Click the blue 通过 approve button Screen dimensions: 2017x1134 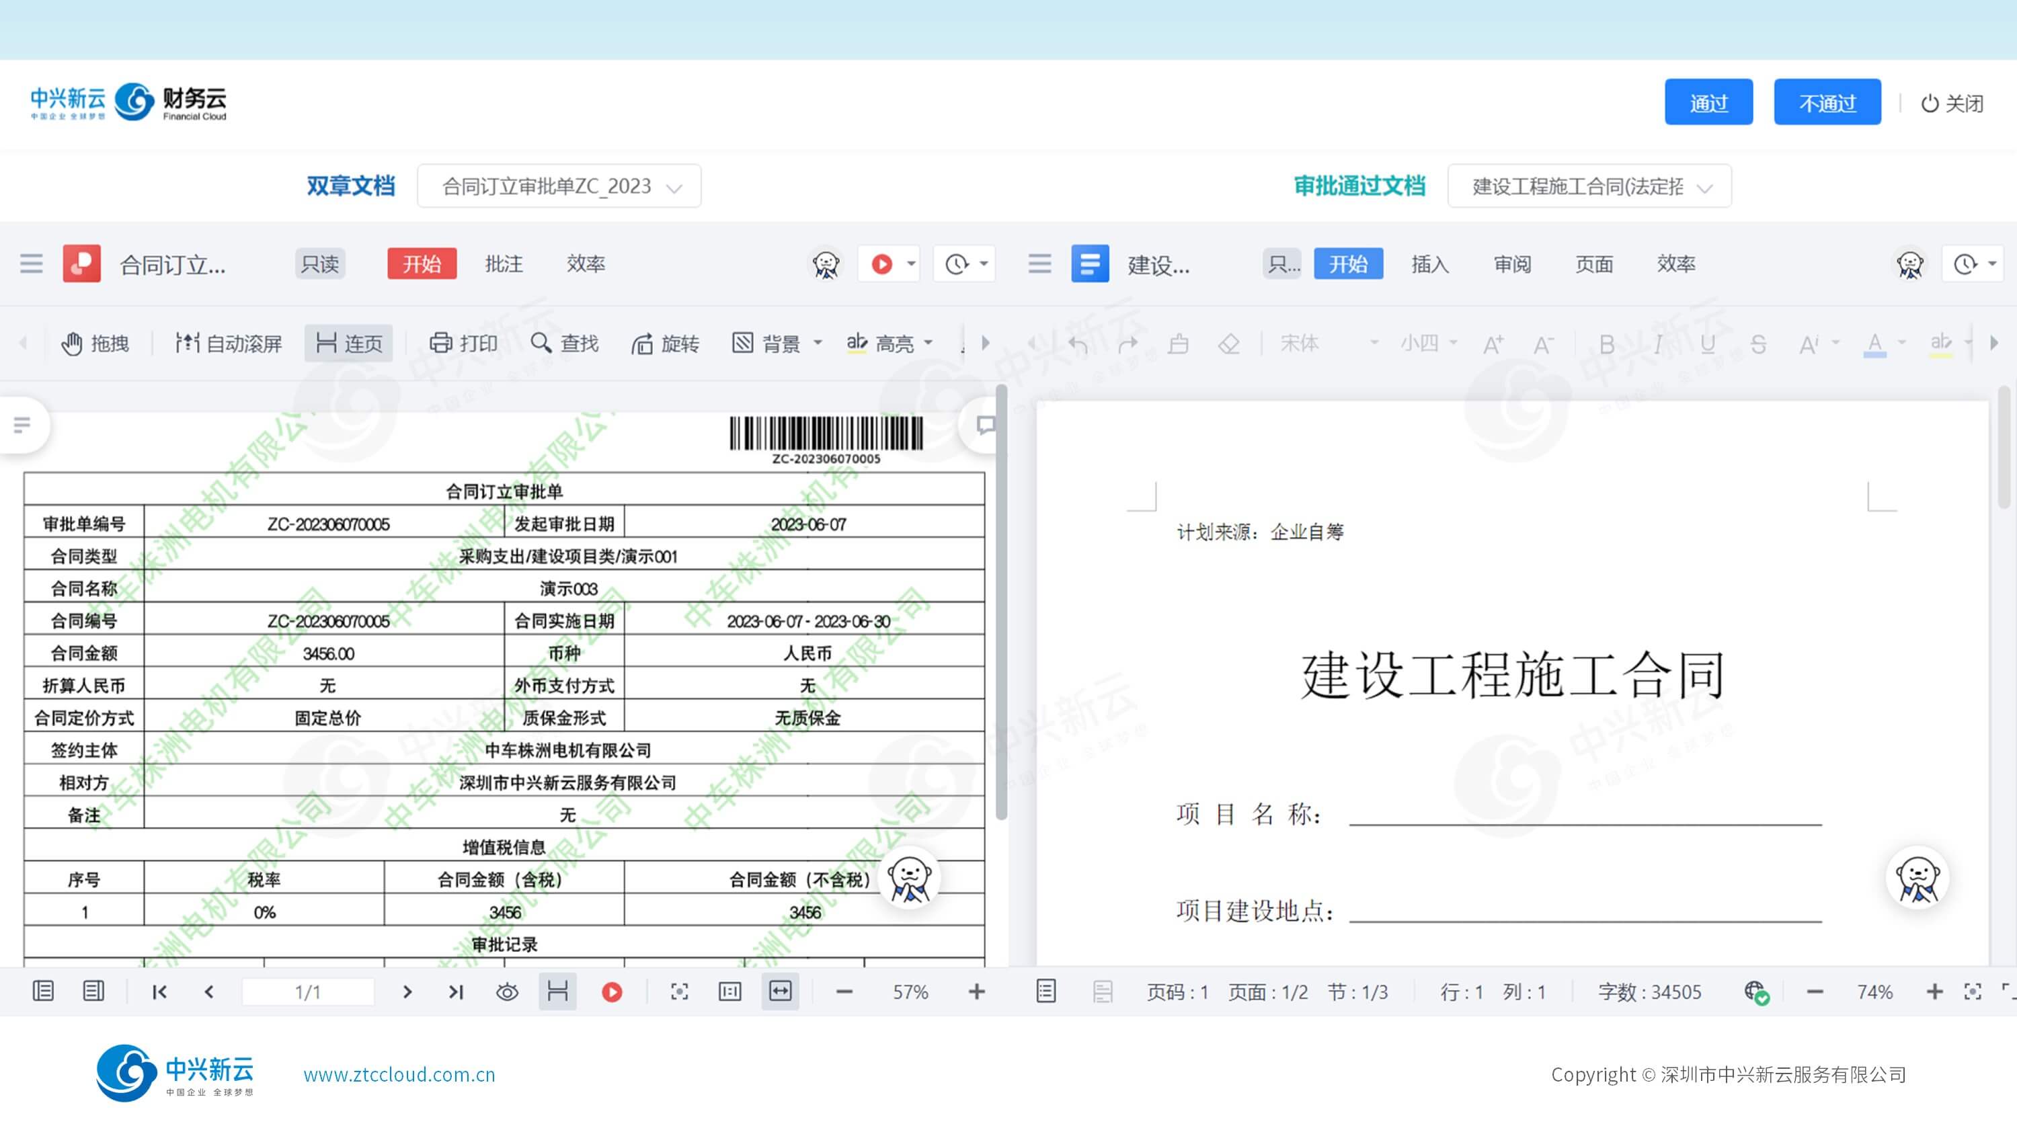(x=1708, y=102)
